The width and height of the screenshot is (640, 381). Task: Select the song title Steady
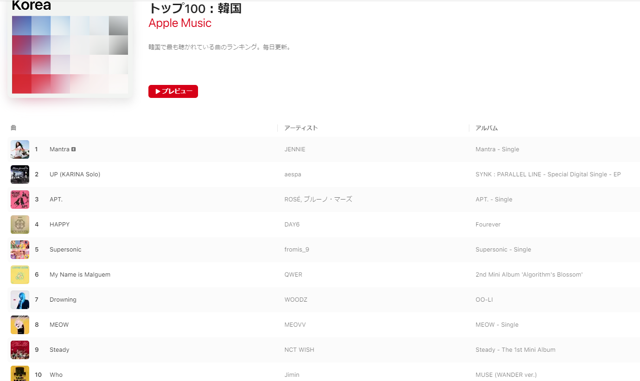[x=59, y=350]
